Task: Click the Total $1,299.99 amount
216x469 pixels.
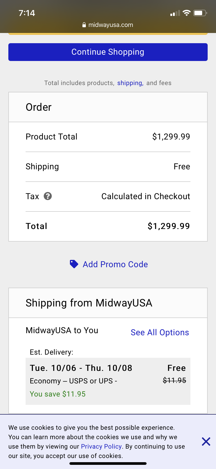Action: 169,226
